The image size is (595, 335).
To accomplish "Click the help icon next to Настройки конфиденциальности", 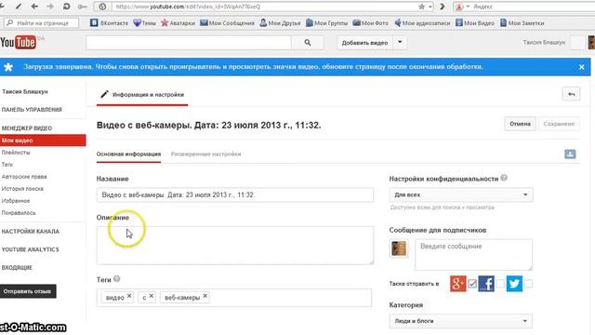I will [504, 178].
